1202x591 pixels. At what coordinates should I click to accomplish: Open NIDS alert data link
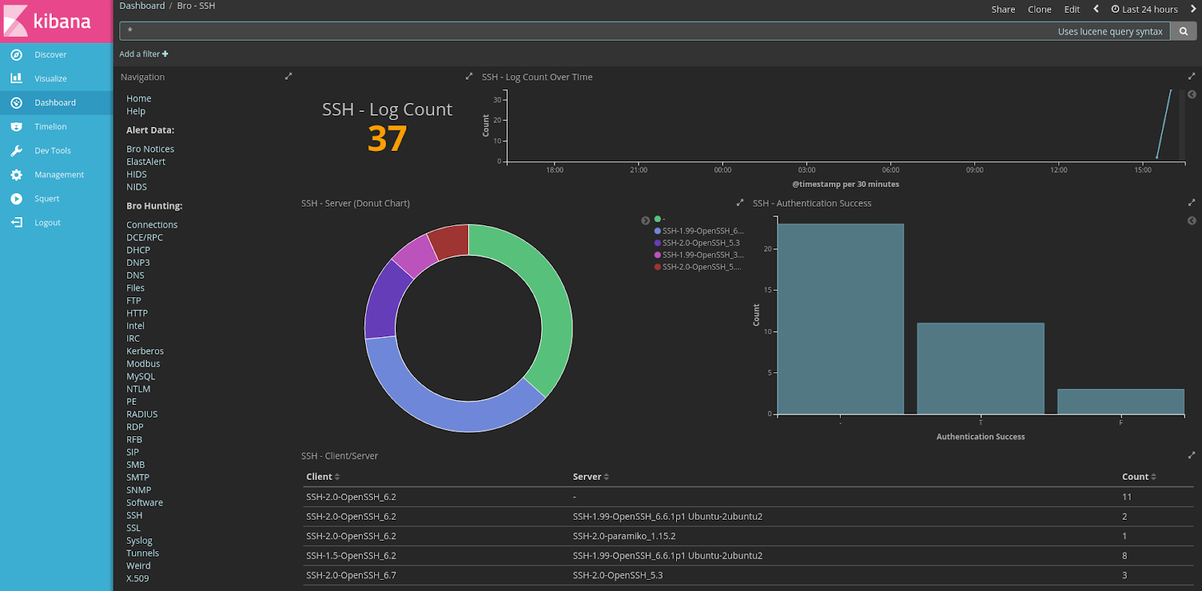point(137,188)
